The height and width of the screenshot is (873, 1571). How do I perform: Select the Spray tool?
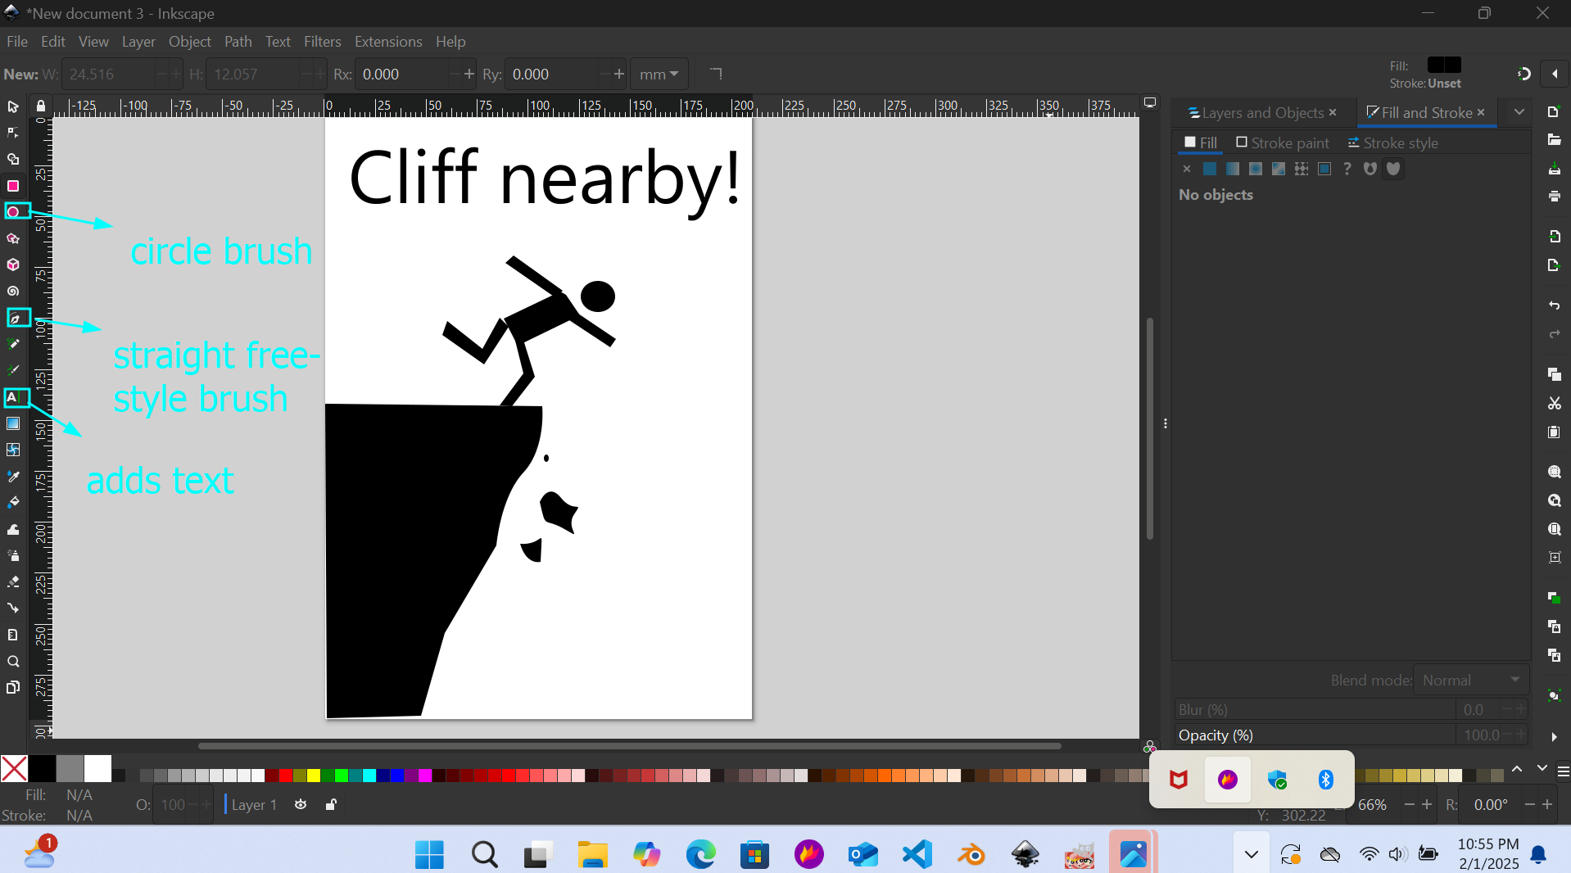pyautogui.click(x=13, y=555)
